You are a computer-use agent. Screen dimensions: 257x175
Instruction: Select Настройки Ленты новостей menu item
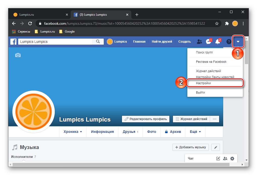[215, 77]
